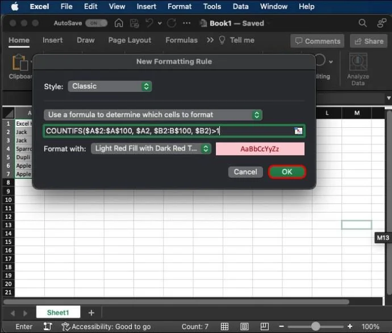Viewport: 392px width, 333px height.
Task: Open the Insert menu in macOS menu bar
Action: tap(147, 7)
